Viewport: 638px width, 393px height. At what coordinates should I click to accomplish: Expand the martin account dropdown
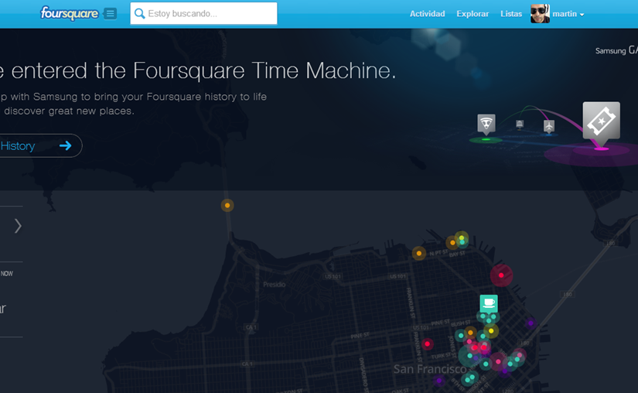568,14
